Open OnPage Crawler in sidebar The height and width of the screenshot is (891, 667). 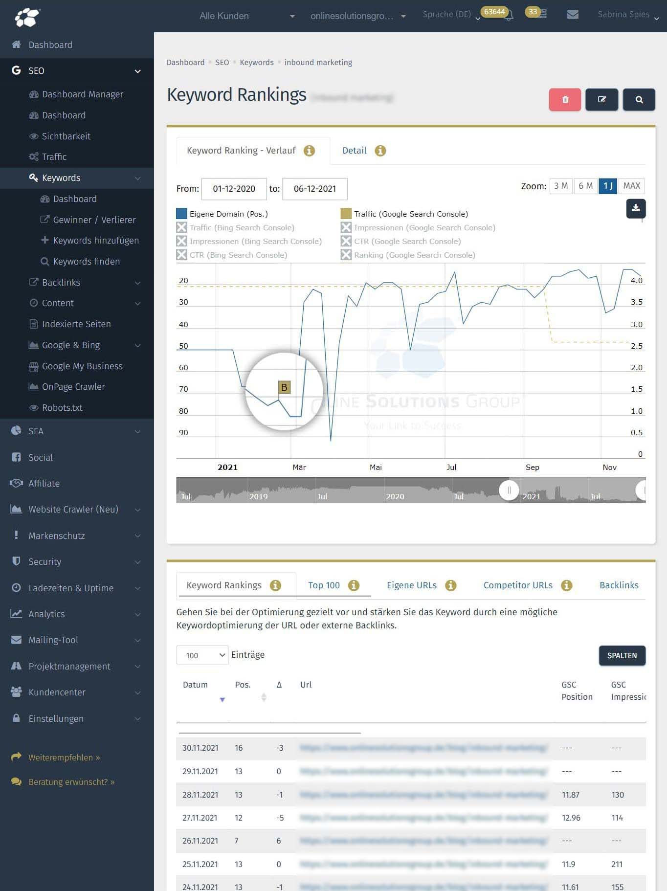click(x=73, y=386)
